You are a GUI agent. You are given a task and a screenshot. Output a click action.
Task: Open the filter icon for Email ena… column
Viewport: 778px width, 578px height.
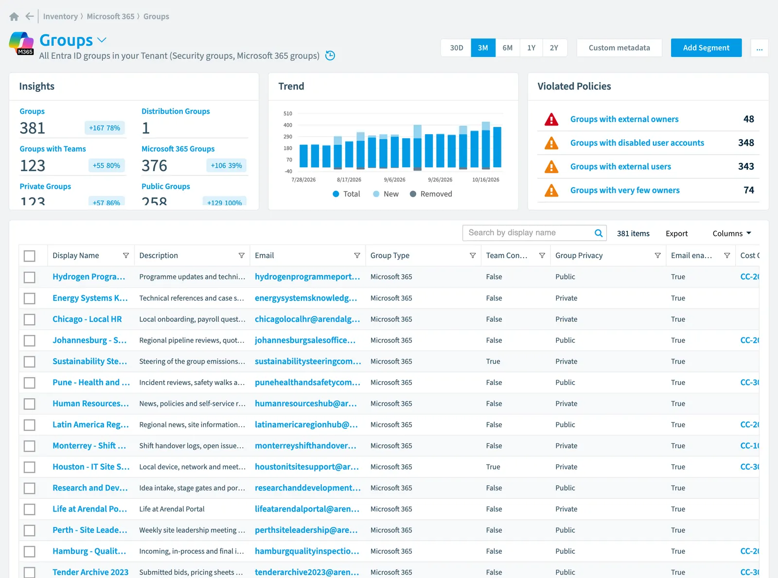pyautogui.click(x=727, y=256)
